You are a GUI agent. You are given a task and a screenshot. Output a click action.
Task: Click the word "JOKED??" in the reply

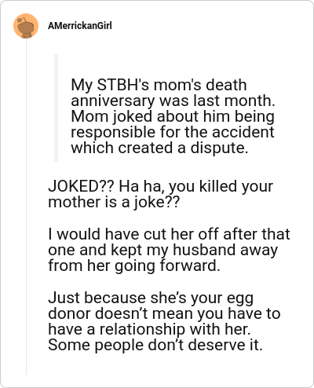click(81, 186)
